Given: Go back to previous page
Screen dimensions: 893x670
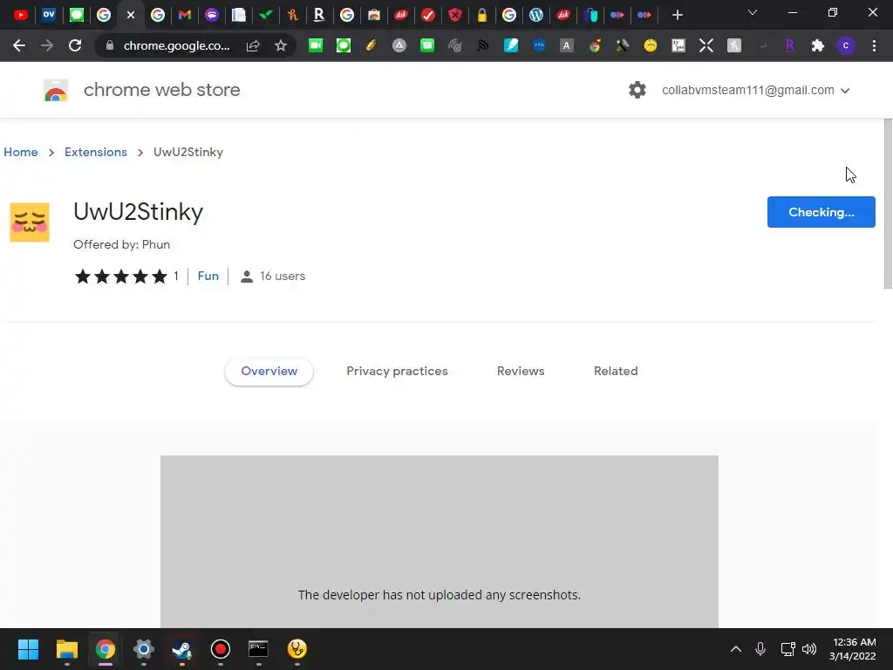Looking at the screenshot, I should (x=19, y=45).
